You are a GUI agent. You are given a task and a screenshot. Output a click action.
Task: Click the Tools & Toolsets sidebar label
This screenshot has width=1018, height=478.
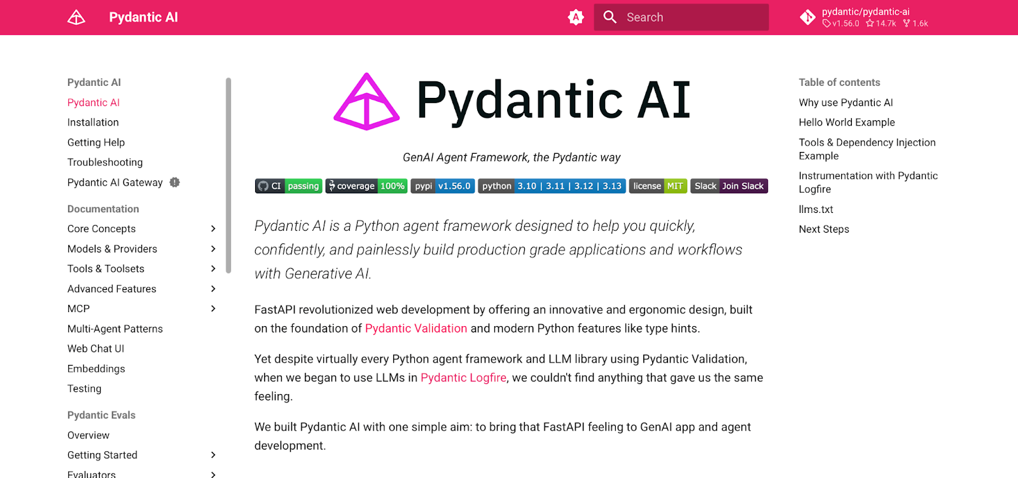click(x=106, y=269)
